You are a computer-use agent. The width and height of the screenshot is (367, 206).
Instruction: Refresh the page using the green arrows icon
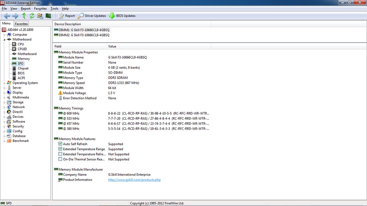[x=32, y=16]
